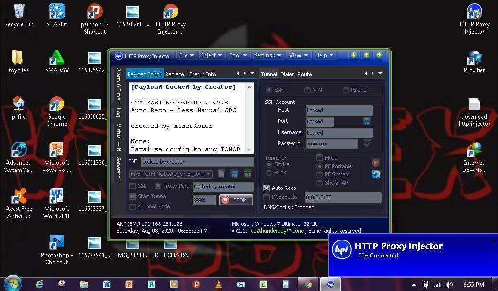
Task: Toggle the SSL checkbox
Action: tap(133, 186)
